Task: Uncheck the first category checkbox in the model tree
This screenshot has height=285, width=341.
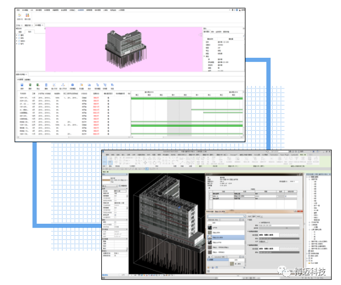Action: [19, 35]
